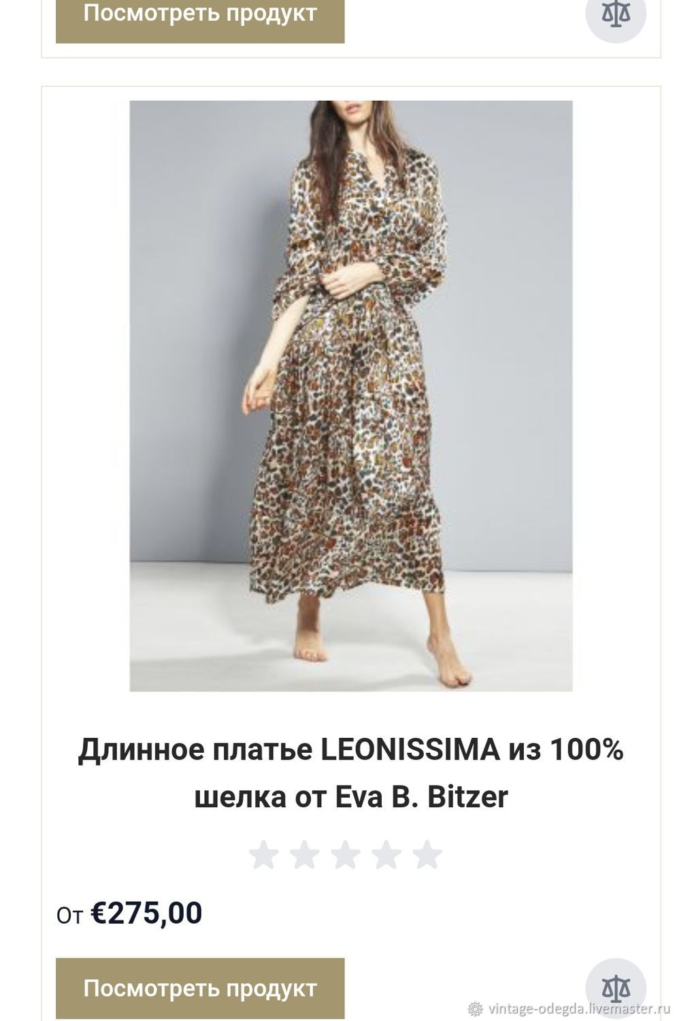
Task: Rate the dress one star
Action: 263,855
